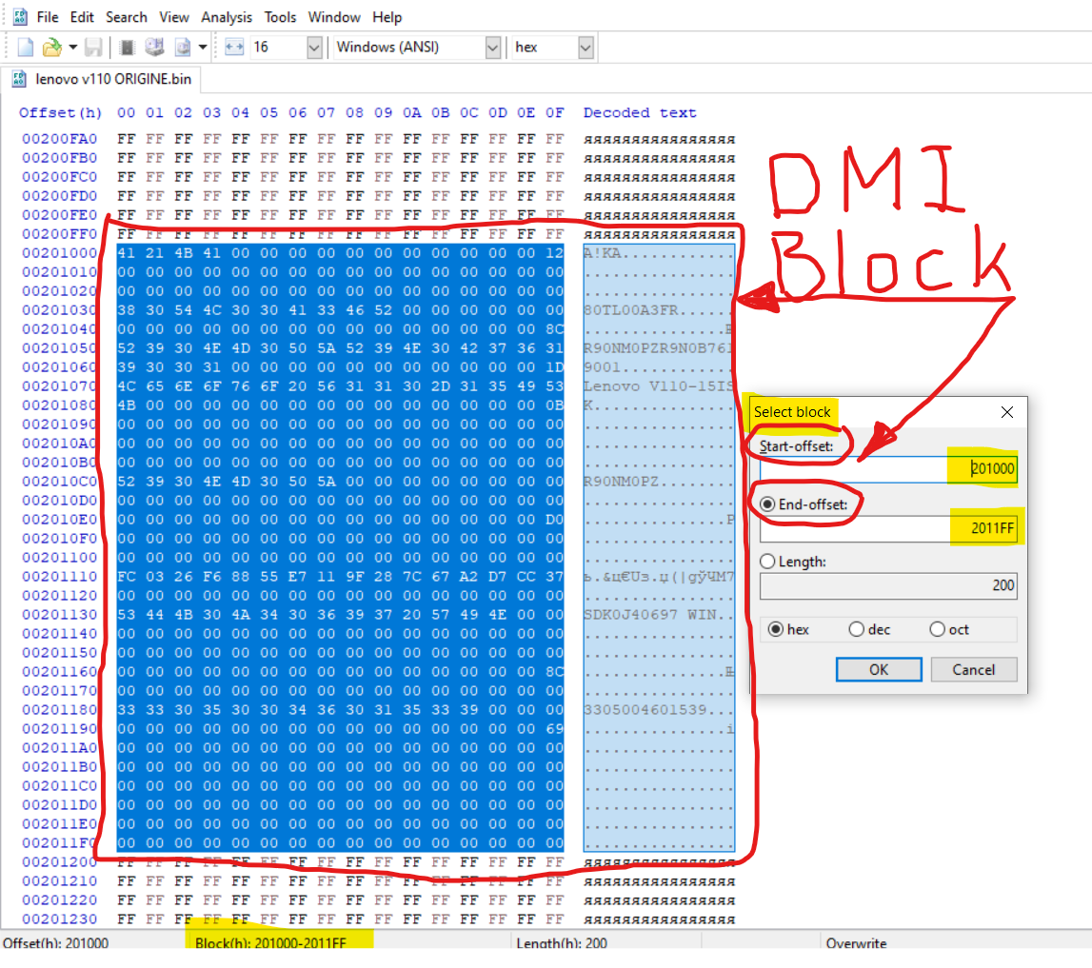Click status bar Block(h): 201000-2011FF
This screenshot has height=968, width=1092.
point(270,943)
